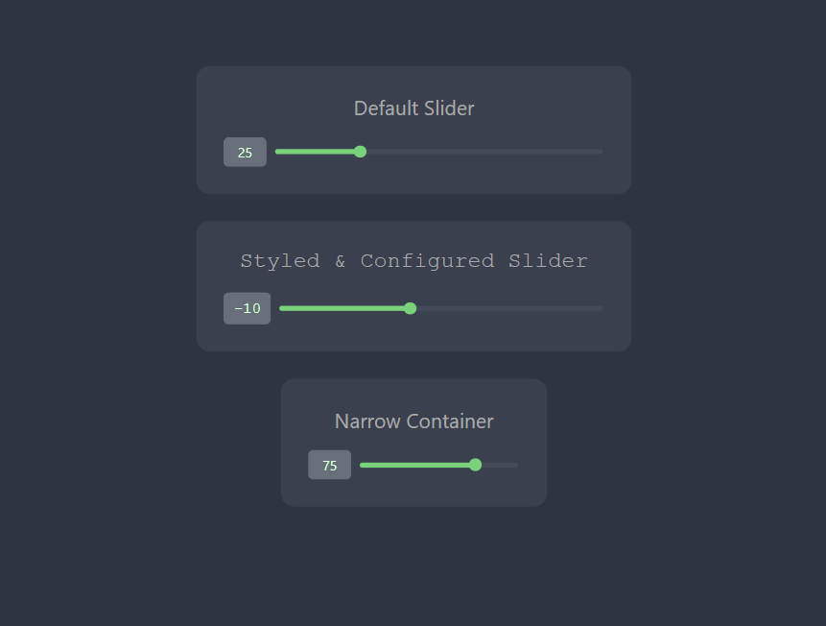Click the gray track end of the Narrow Container slider
This screenshot has height=626, width=826.
point(499,465)
